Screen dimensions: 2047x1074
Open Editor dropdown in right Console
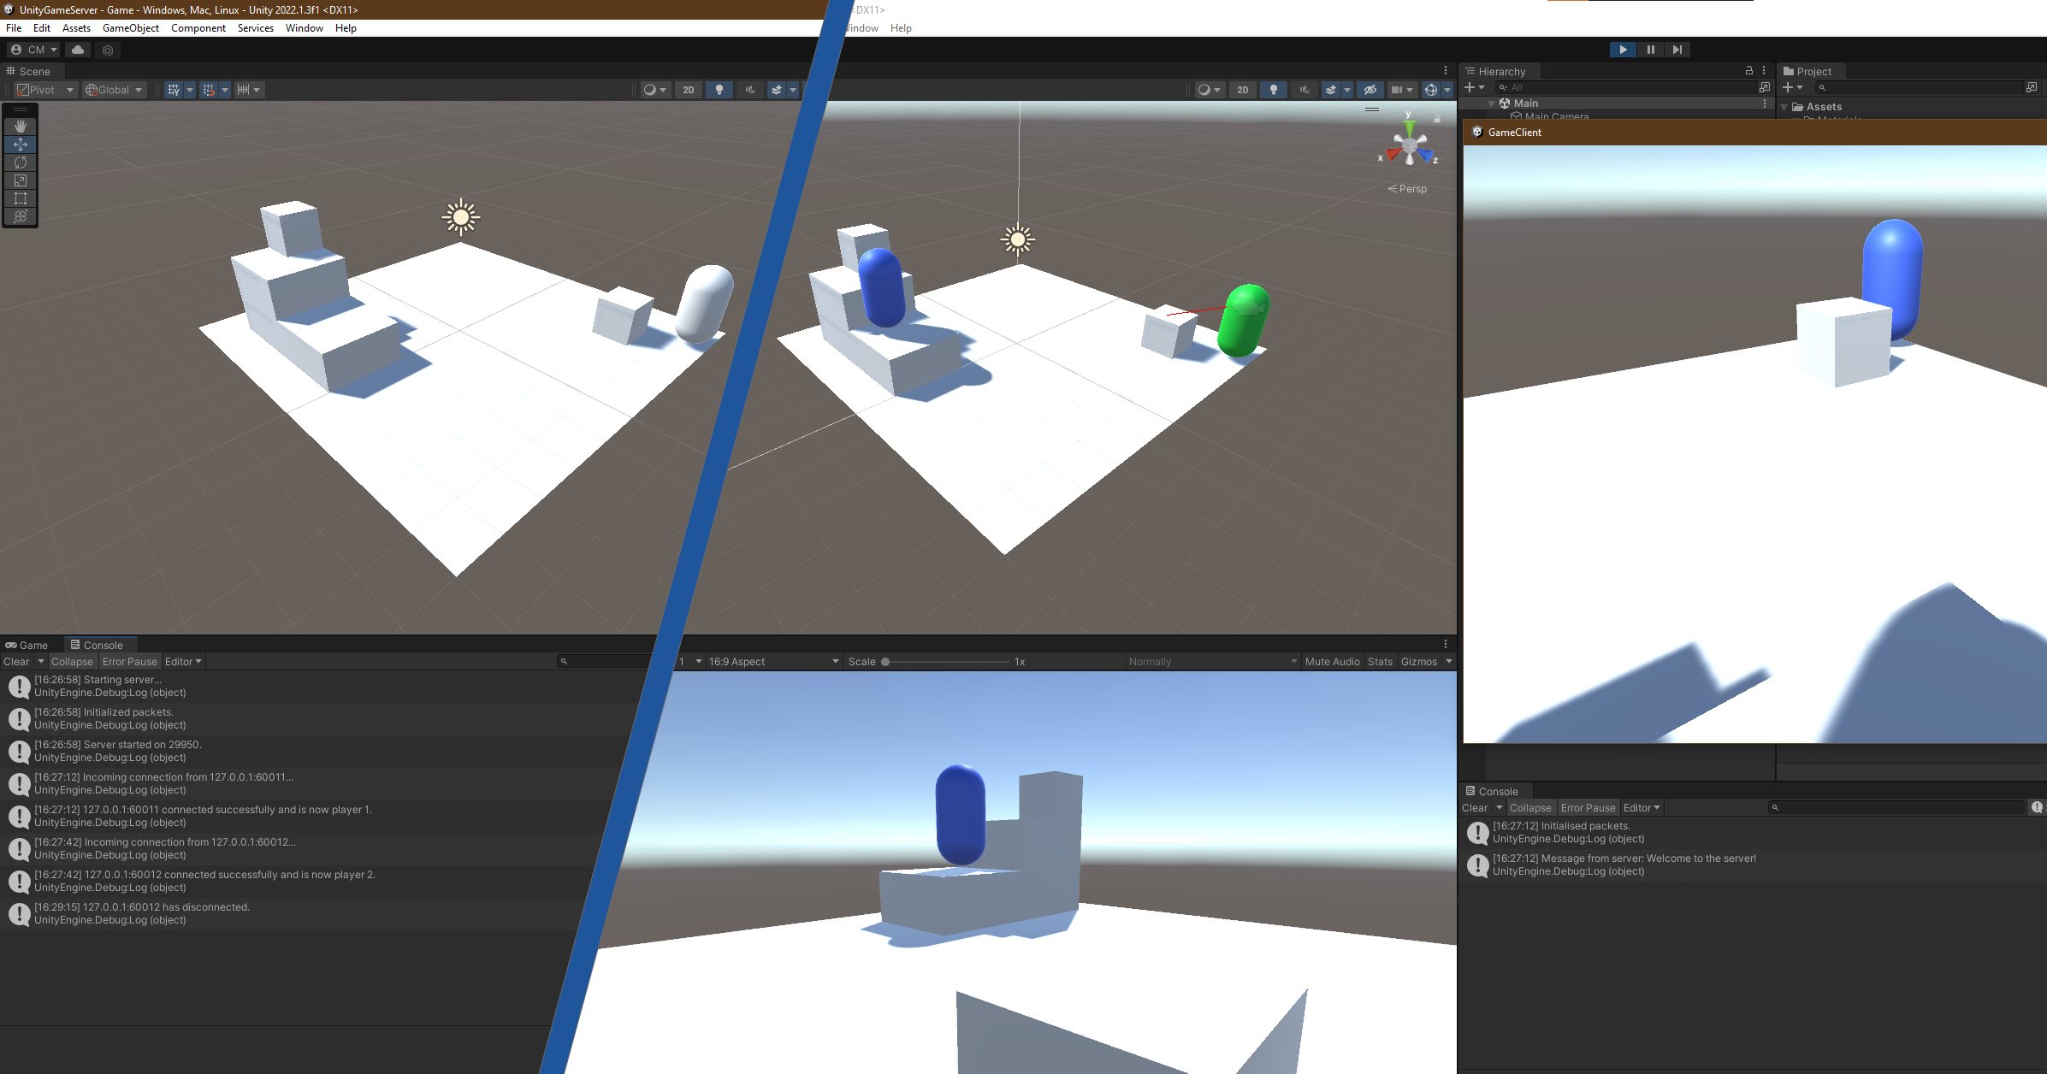1642,807
